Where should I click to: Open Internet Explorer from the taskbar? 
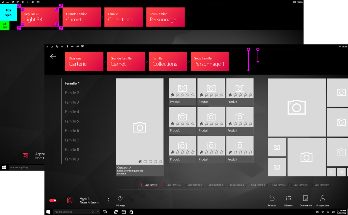click(x=116, y=212)
